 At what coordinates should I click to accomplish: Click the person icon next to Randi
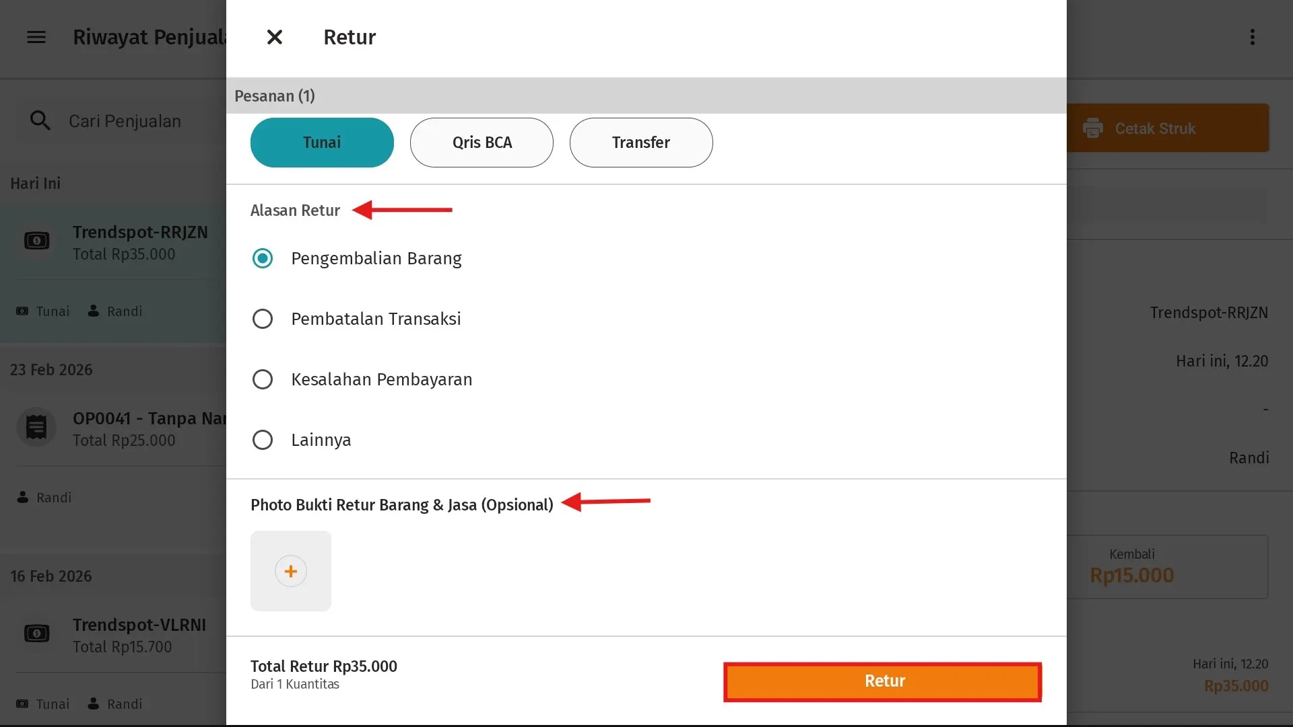click(x=92, y=311)
